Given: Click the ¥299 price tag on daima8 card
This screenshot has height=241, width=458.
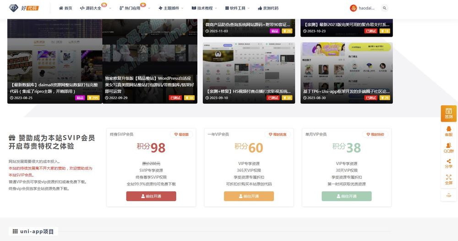Looking at the screenshot, I should [x=93, y=98].
